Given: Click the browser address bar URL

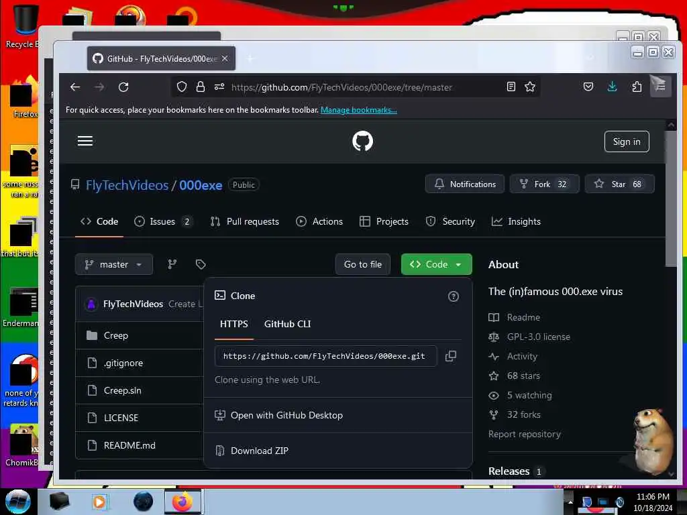Looking at the screenshot, I should [x=341, y=87].
